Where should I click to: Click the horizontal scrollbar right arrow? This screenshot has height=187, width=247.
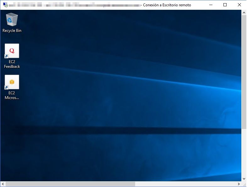(239, 184)
